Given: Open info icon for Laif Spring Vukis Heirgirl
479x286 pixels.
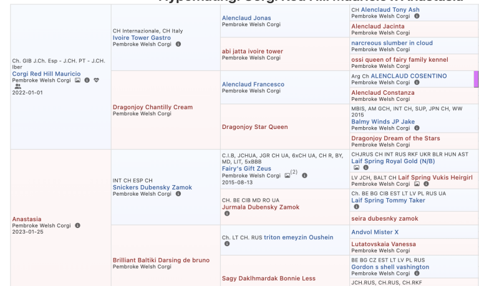Looking at the screenshot, I should click(x=426, y=184).
